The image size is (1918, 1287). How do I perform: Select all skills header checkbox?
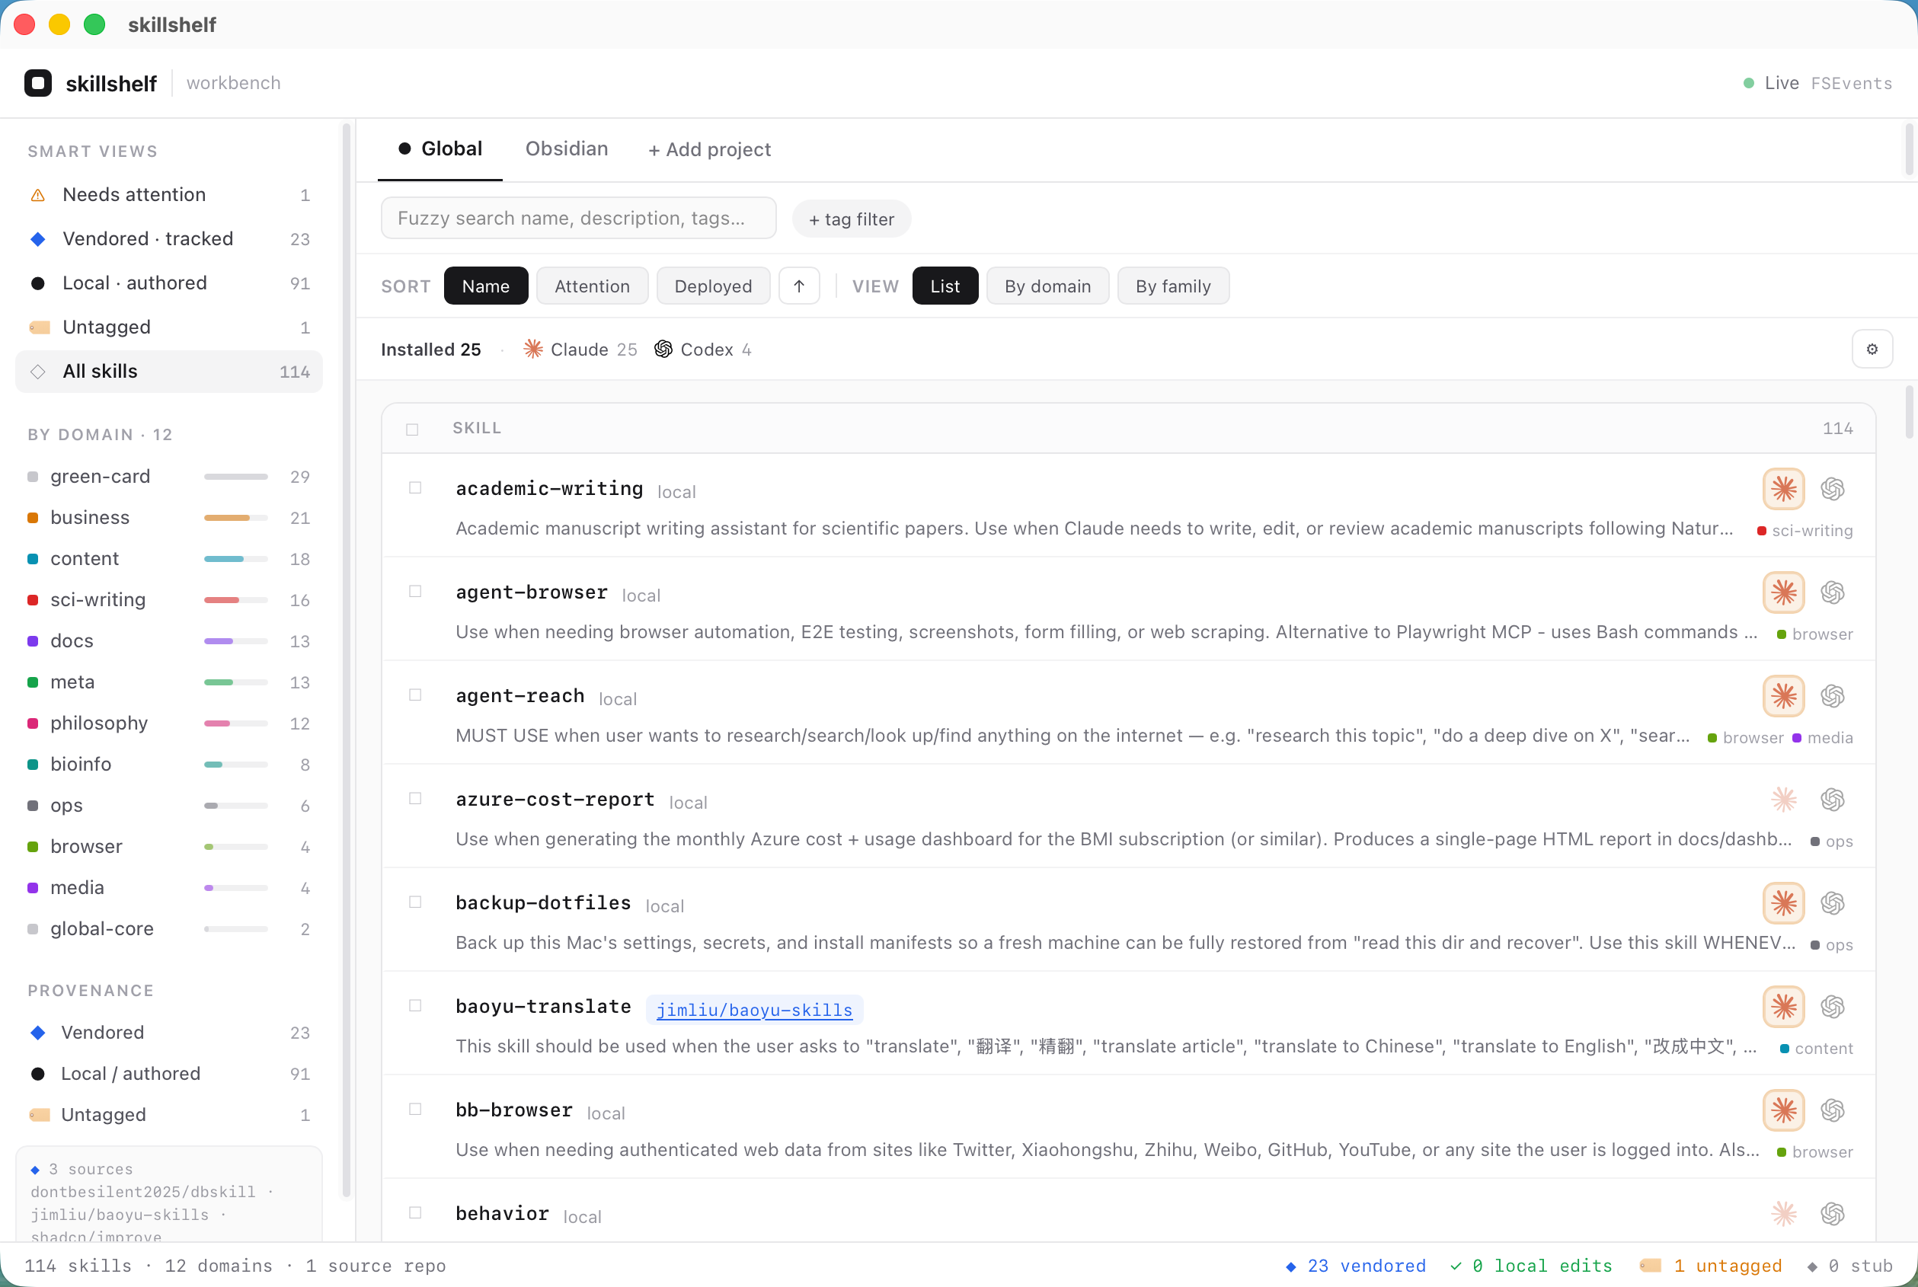click(x=412, y=430)
